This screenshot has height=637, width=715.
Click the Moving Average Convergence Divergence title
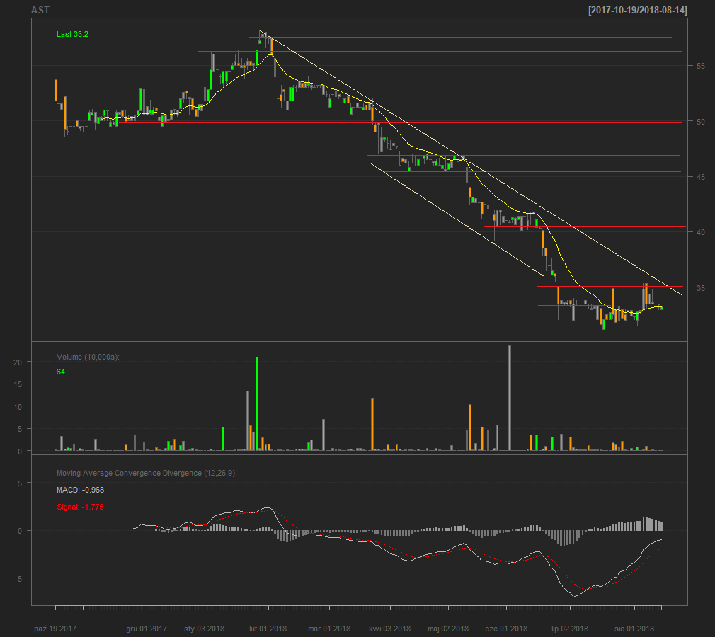click(147, 473)
